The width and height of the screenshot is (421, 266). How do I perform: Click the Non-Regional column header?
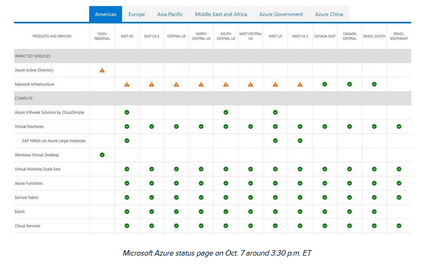click(102, 36)
